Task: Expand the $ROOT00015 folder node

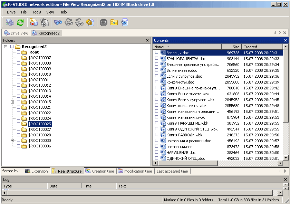Action: point(12,102)
